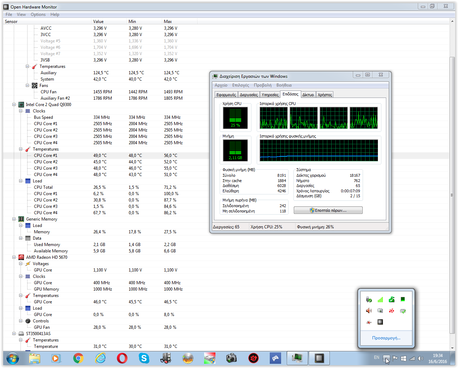The width and height of the screenshot is (458, 368).
Task: Click the printer with green check tray icon
Action: point(403,311)
